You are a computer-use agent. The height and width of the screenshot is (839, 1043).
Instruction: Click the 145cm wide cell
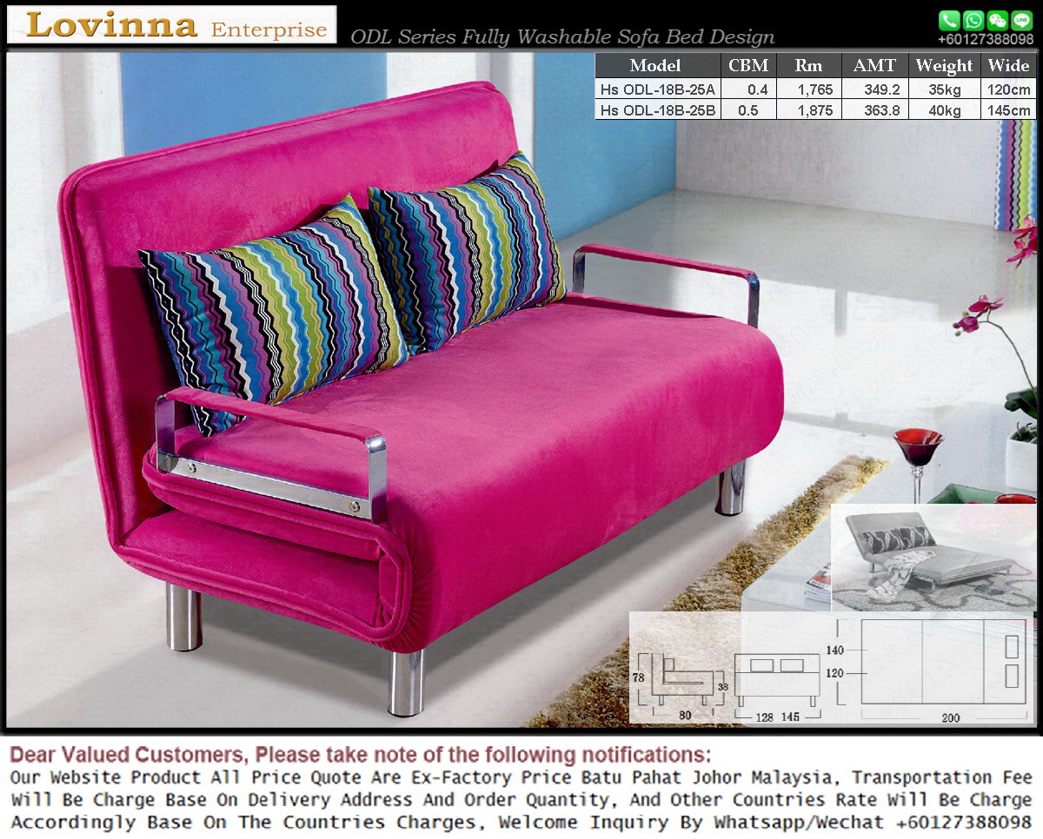pos(1009,110)
